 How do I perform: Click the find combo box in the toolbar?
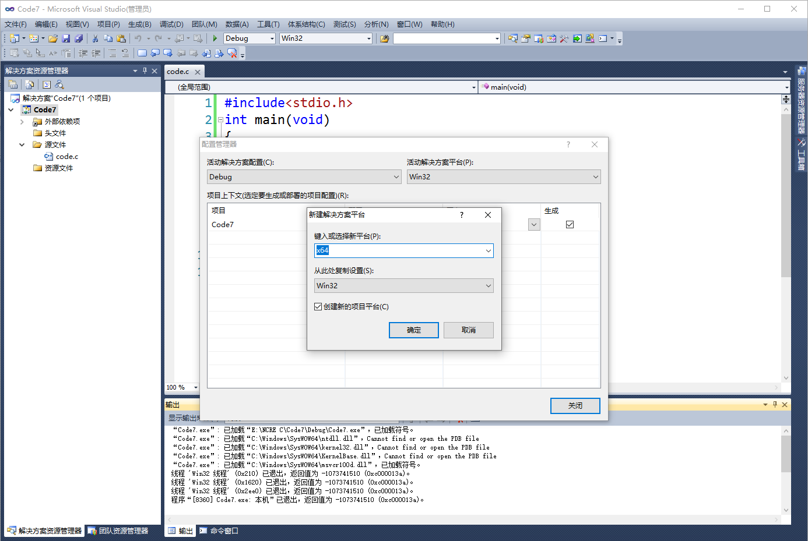(x=447, y=38)
